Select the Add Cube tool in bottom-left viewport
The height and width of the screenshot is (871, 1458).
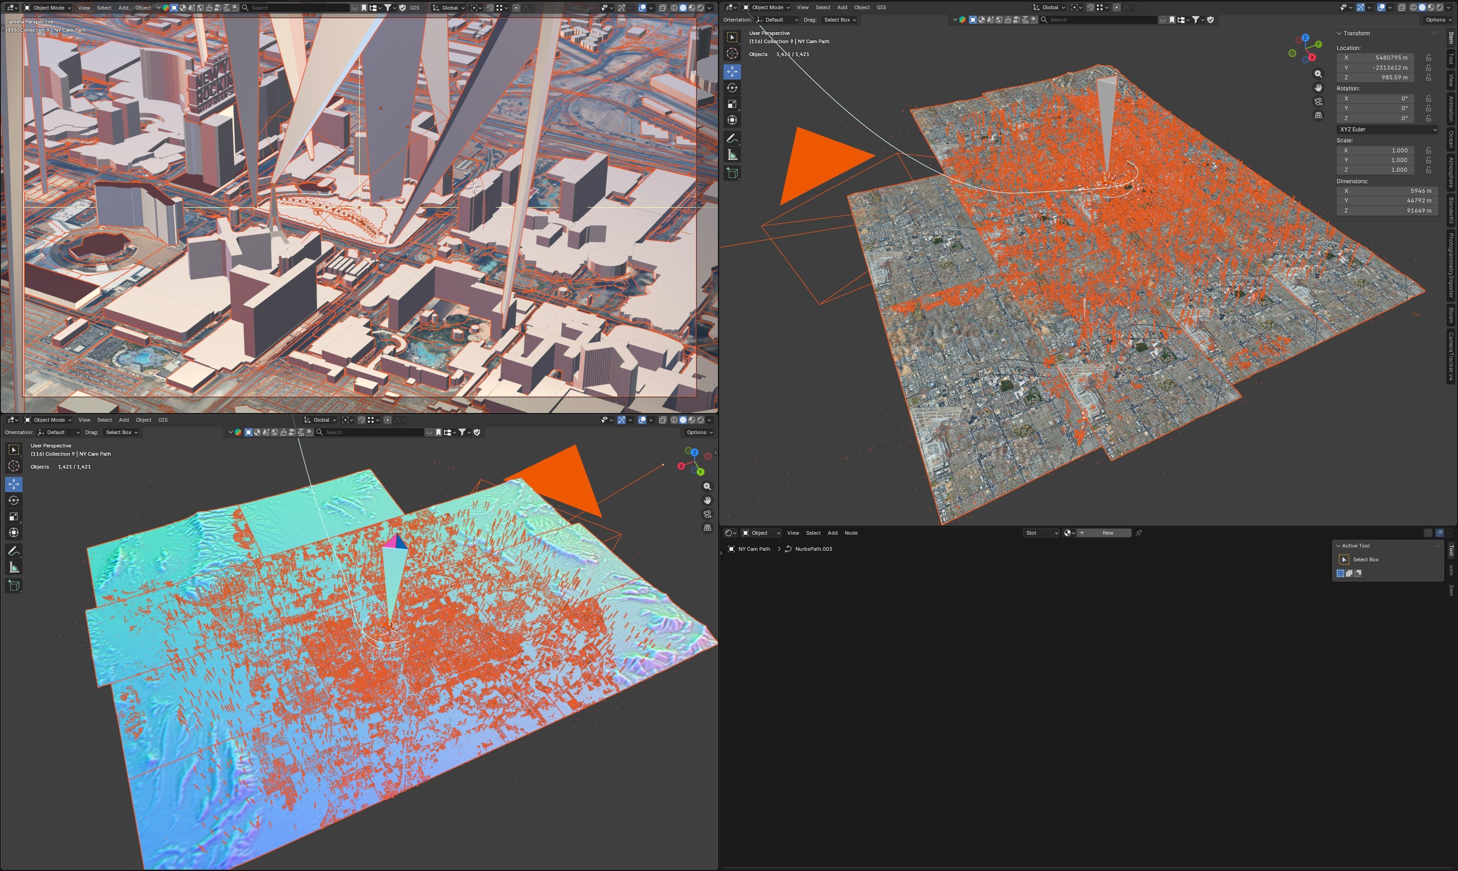[14, 585]
